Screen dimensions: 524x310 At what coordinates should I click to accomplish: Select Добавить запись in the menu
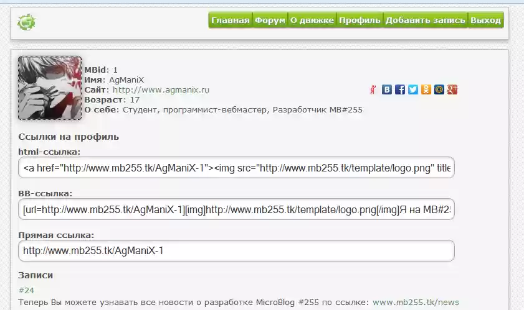426,21
